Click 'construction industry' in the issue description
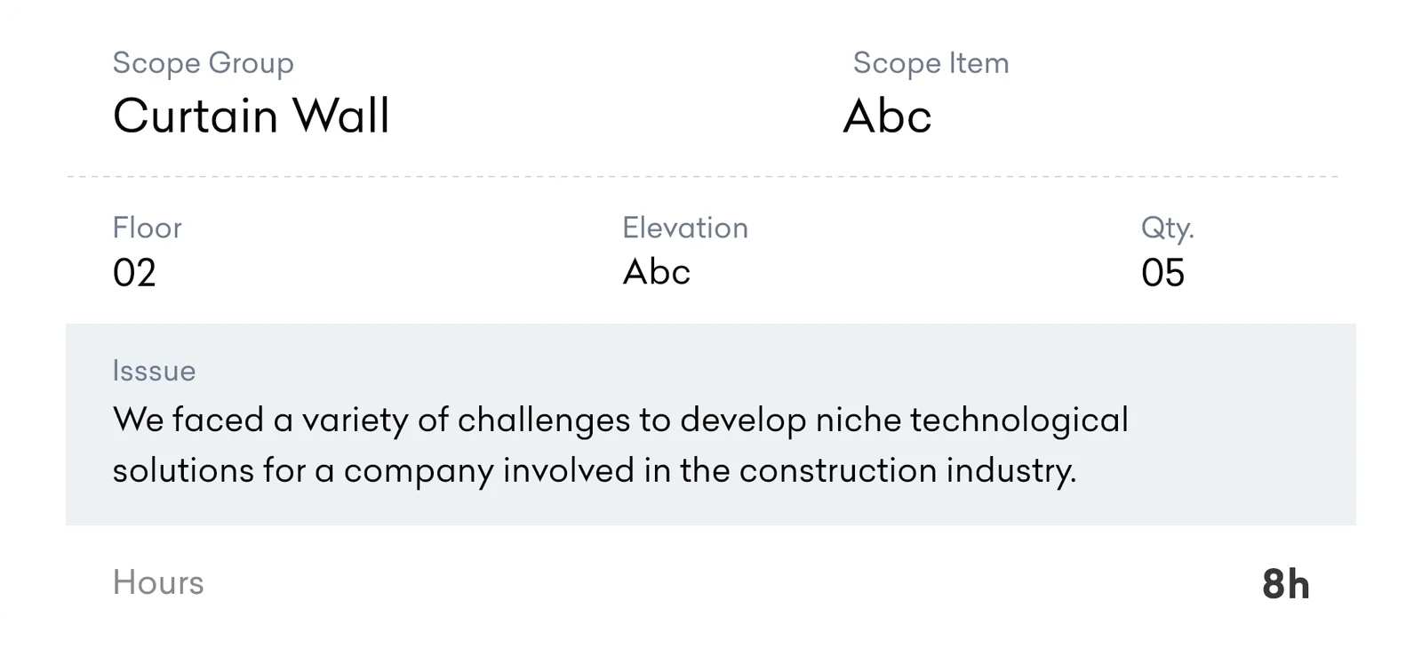Screen dimensions: 1422x649 pyautogui.click(x=907, y=470)
